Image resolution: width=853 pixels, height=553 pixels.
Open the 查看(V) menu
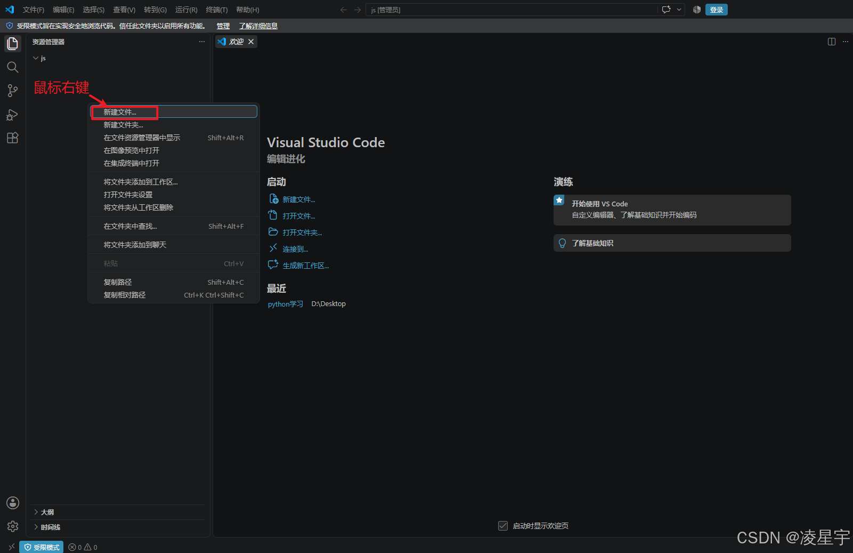(124, 10)
